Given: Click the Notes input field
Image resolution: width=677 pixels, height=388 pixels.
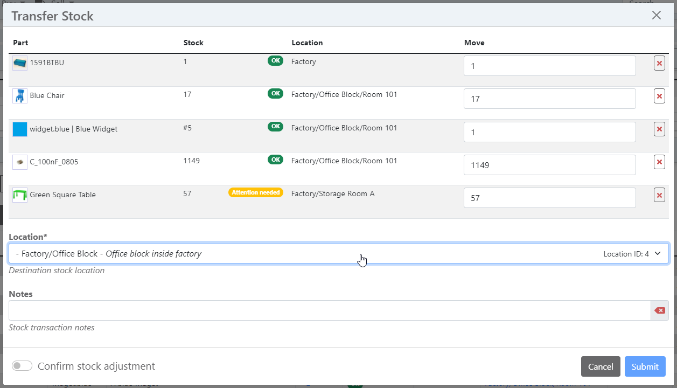Looking at the screenshot, I should [x=329, y=310].
